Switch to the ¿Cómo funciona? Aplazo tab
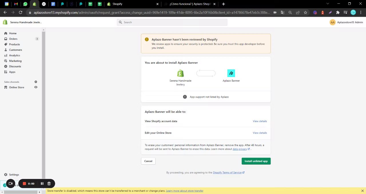366x194 pixels. point(190,4)
